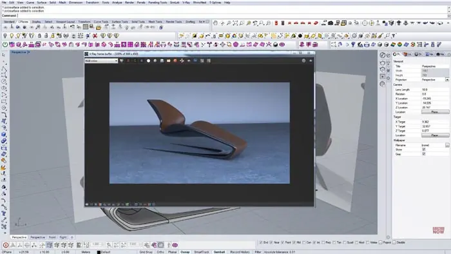Toggle the Project osnap checkbox
Screen dimensions: 451x254
coord(381,242)
